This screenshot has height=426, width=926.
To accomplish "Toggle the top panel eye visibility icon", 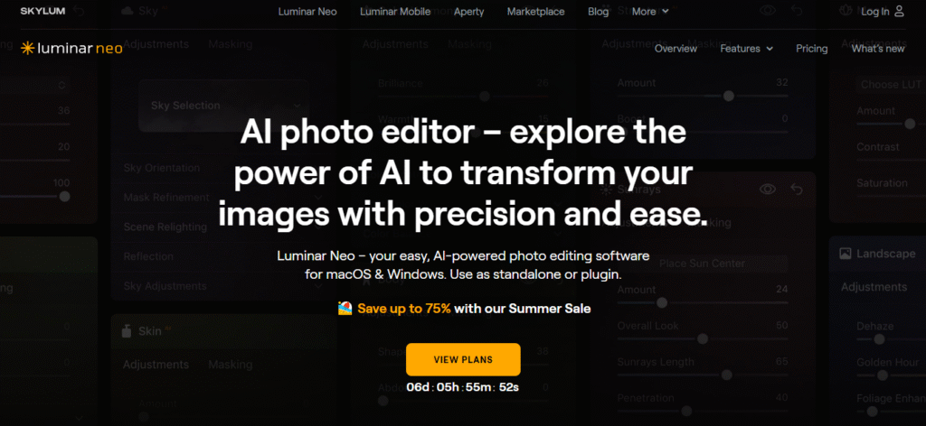I will click(767, 10).
